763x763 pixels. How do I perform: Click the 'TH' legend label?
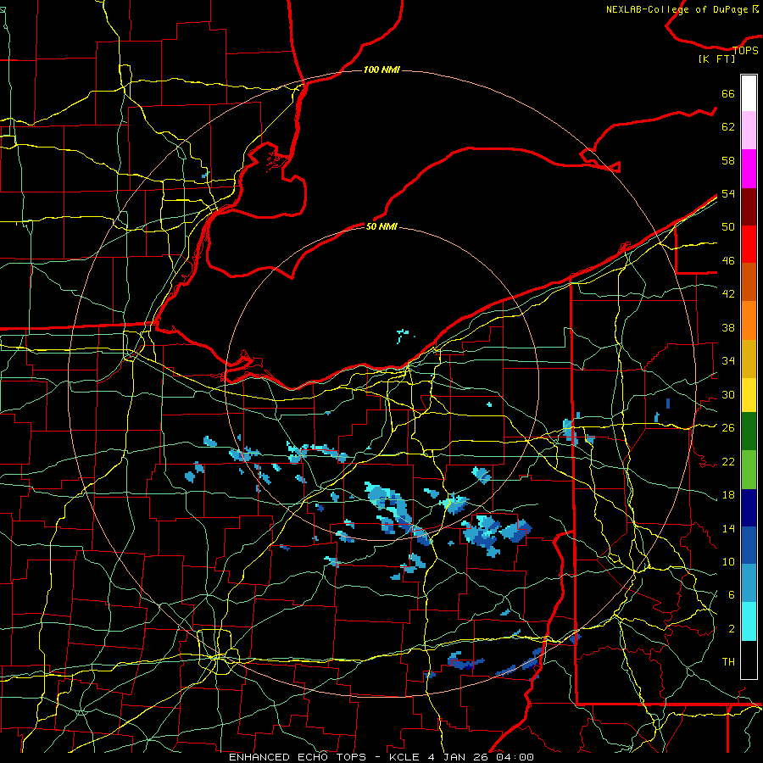pyautogui.click(x=728, y=662)
